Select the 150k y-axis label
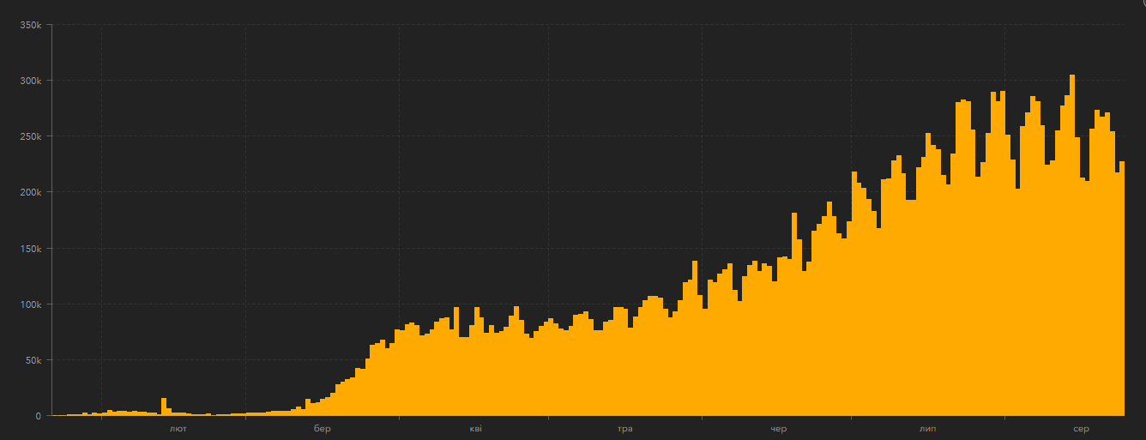 (x=31, y=249)
